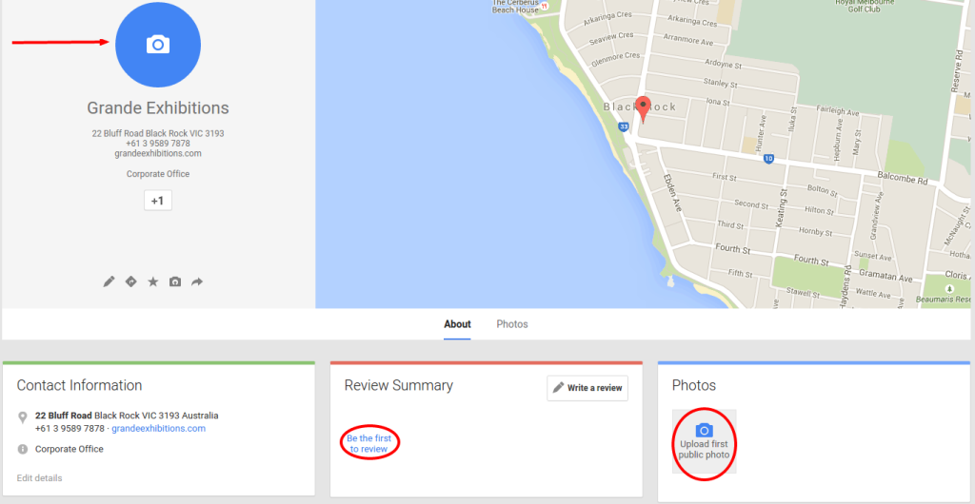Open grandeexhibitions.com link in Contact Information

tap(158, 429)
